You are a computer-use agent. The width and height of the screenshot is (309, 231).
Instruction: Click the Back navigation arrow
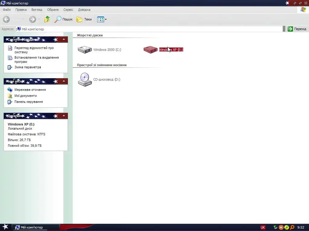(6, 19)
